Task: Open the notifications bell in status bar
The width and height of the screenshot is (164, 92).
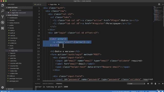Action: point(162,91)
